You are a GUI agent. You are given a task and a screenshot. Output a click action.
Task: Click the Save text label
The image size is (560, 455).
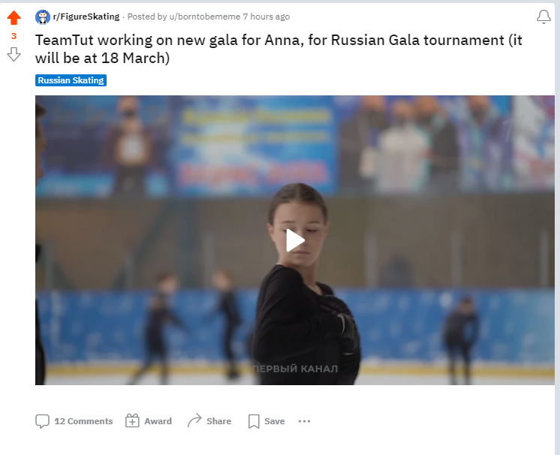(x=274, y=421)
